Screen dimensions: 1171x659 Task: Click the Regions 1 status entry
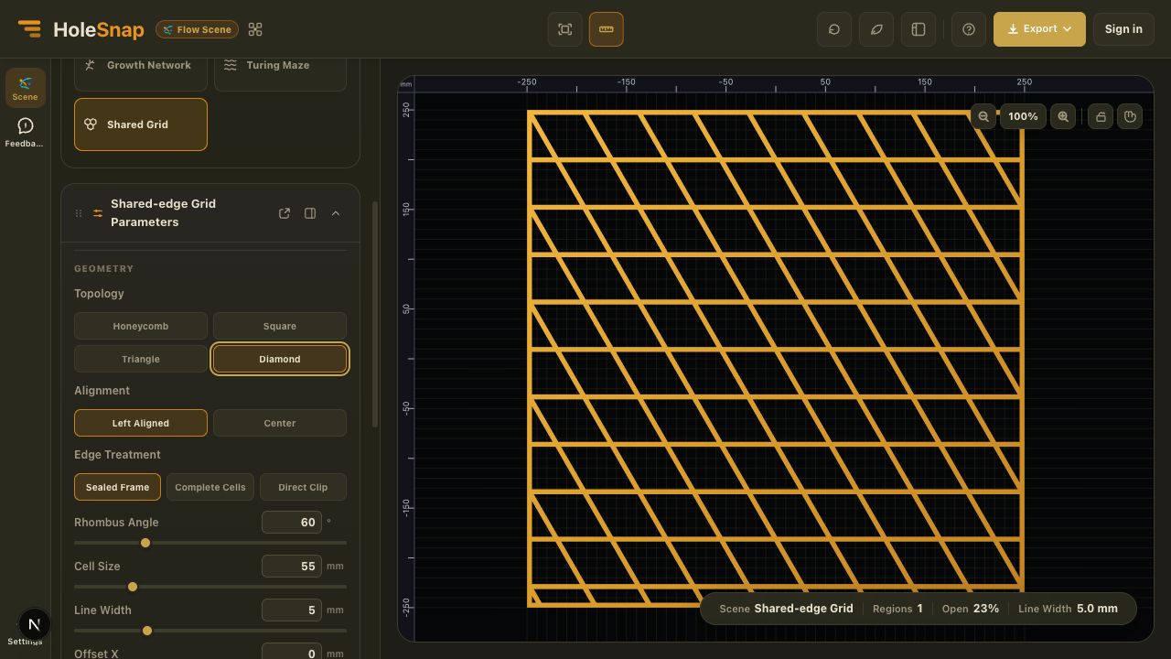point(897,608)
